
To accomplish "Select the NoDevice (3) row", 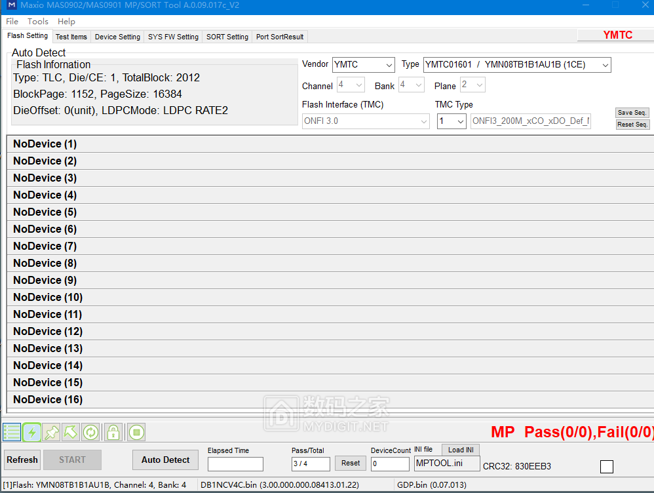I will pyautogui.click(x=330, y=178).
